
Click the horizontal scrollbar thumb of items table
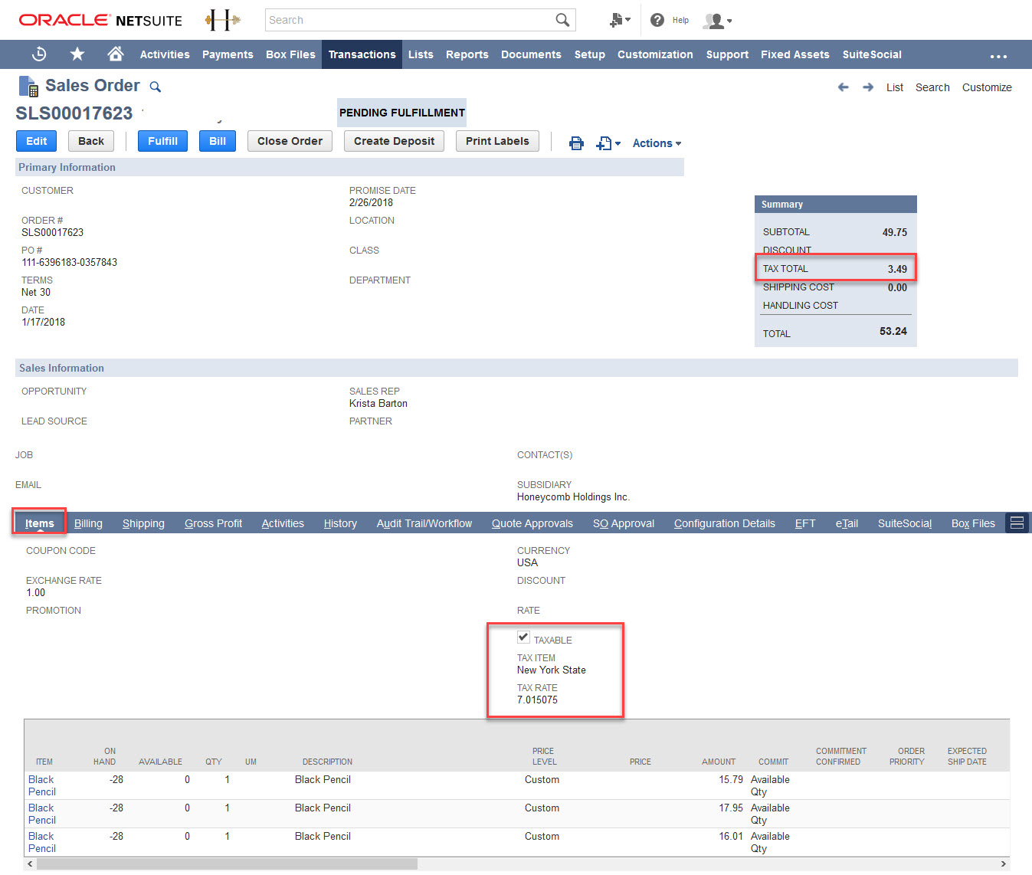click(x=227, y=864)
